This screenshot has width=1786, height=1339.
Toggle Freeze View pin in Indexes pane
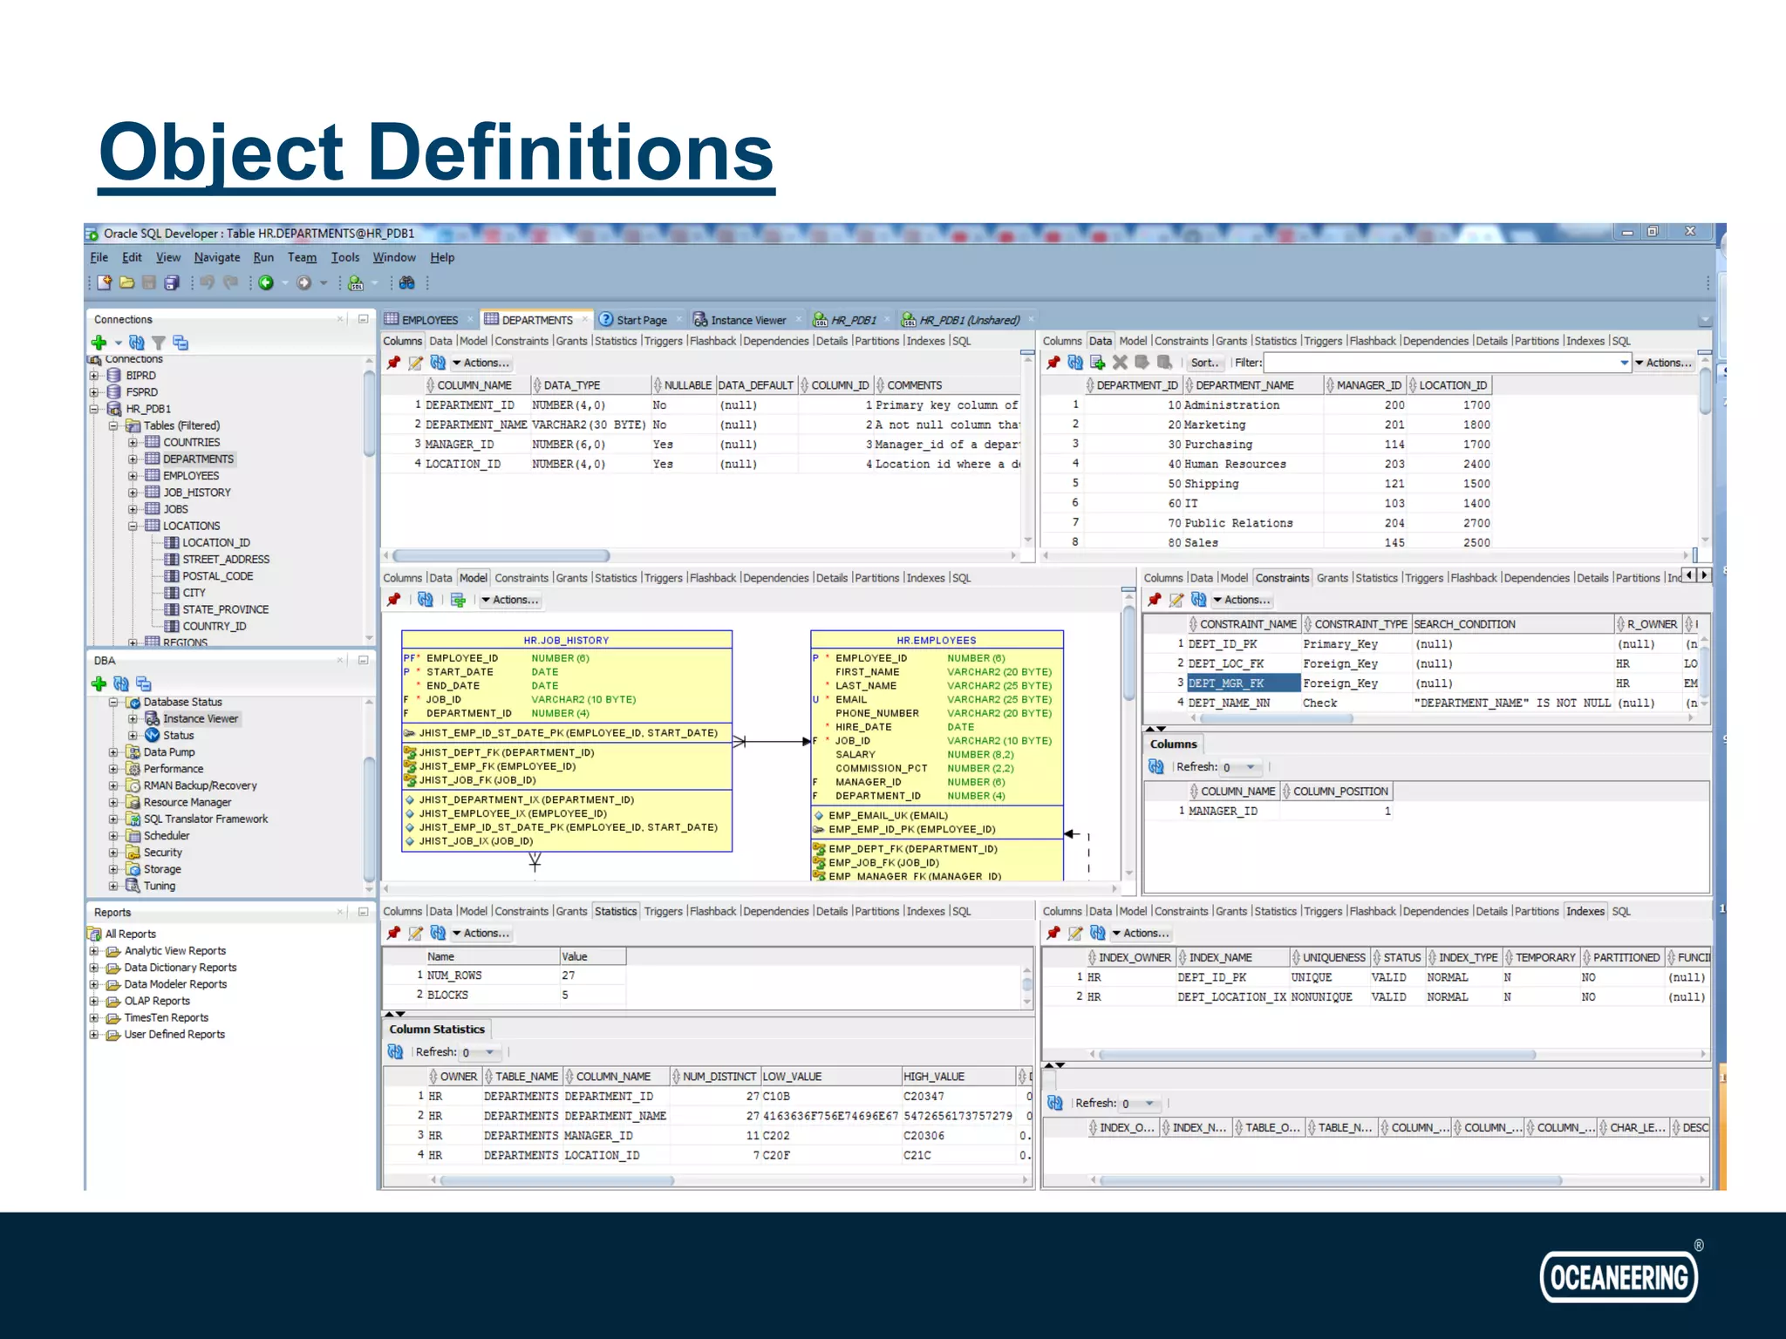coord(1053,933)
